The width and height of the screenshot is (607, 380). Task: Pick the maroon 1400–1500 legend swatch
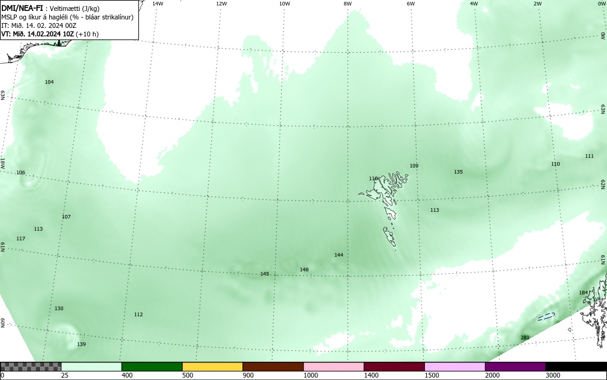[394, 367]
